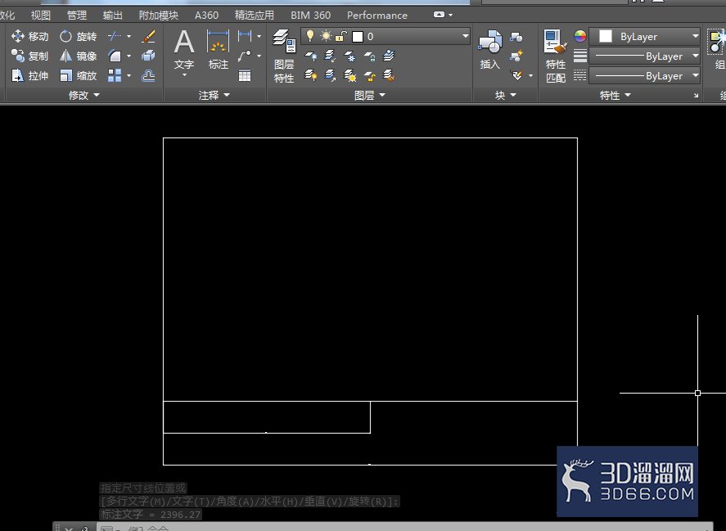Image resolution: width=726 pixels, height=531 pixels.
Task: Click the Dimension (标注) tool
Action: click(218, 50)
